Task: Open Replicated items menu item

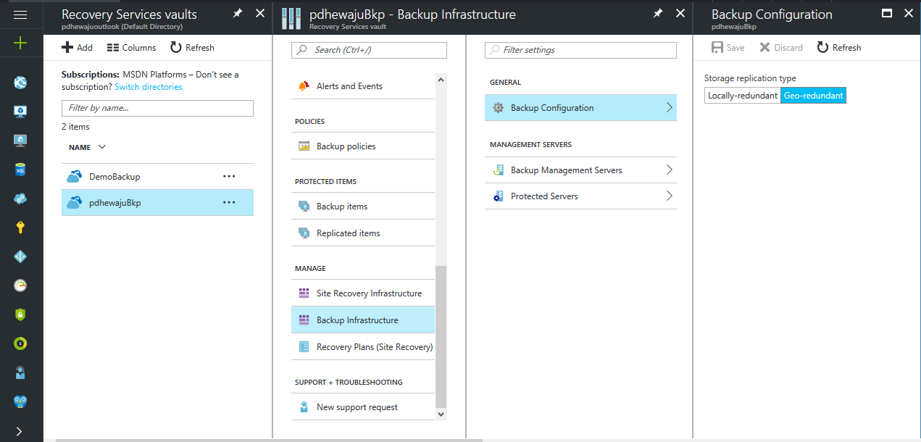Action: click(x=363, y=233)
